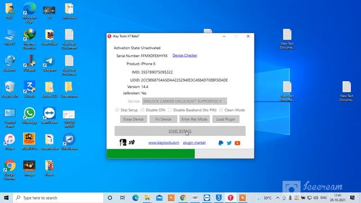
Task: Select the screenrecorder desktop item
Action: tap(49, 142)
